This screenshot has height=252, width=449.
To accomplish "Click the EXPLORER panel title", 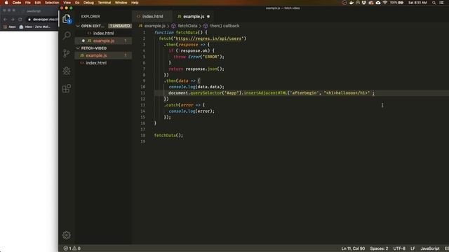I will [x=91, y=17].
